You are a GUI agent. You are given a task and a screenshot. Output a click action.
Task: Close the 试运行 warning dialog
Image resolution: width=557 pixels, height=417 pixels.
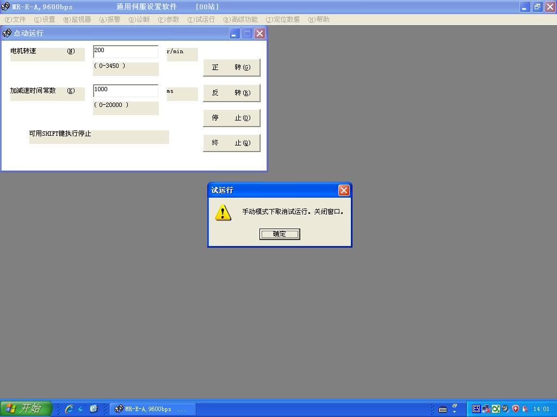343,190
